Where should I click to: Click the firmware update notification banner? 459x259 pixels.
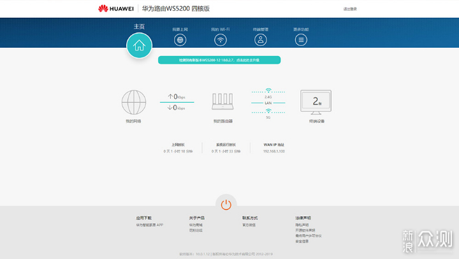219,60
